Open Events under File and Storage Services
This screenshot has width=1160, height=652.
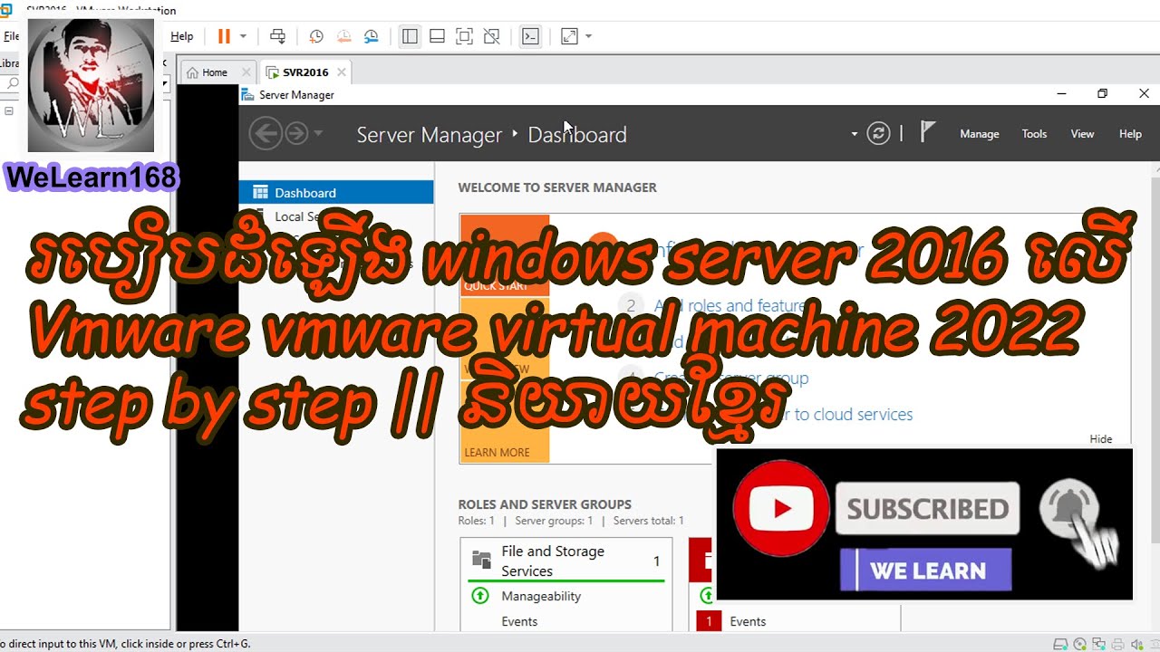coord(519,621)
